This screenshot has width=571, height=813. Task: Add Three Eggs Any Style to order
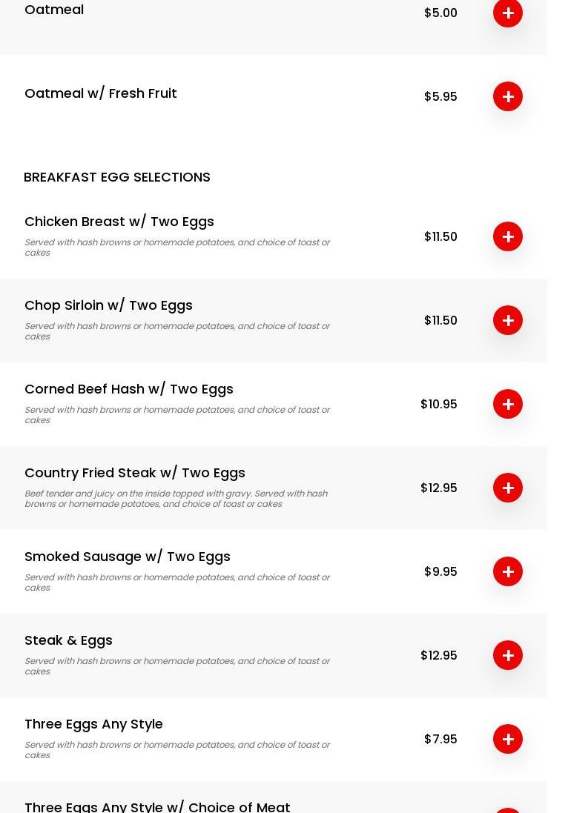point(508,739)
